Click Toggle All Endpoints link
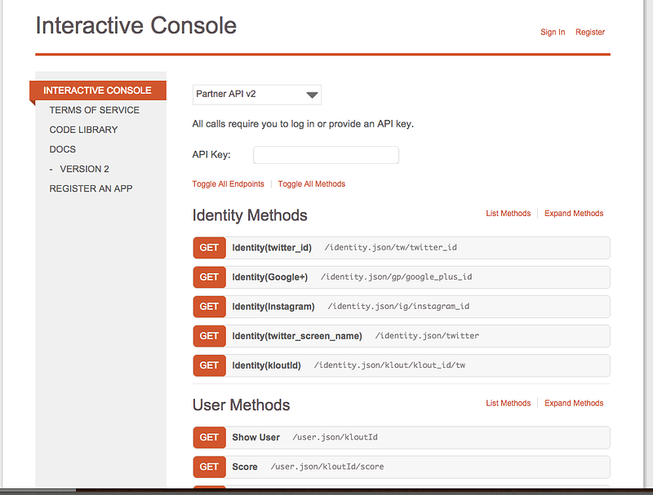This screenshot has height=495, width=653. (229, 183)
